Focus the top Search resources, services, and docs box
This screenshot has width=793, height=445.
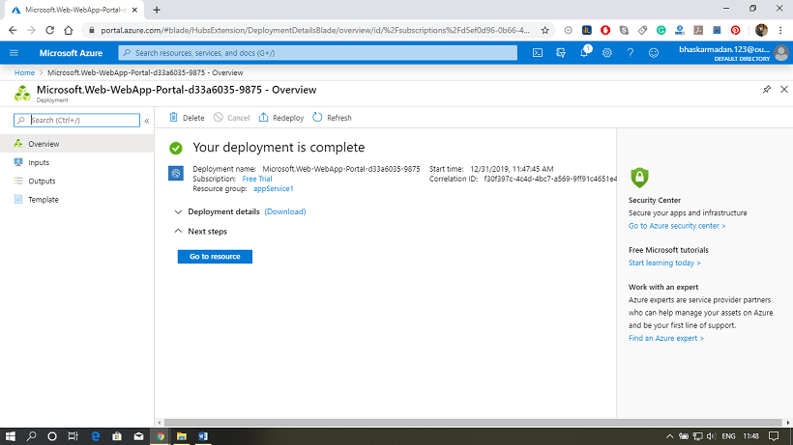317,53
